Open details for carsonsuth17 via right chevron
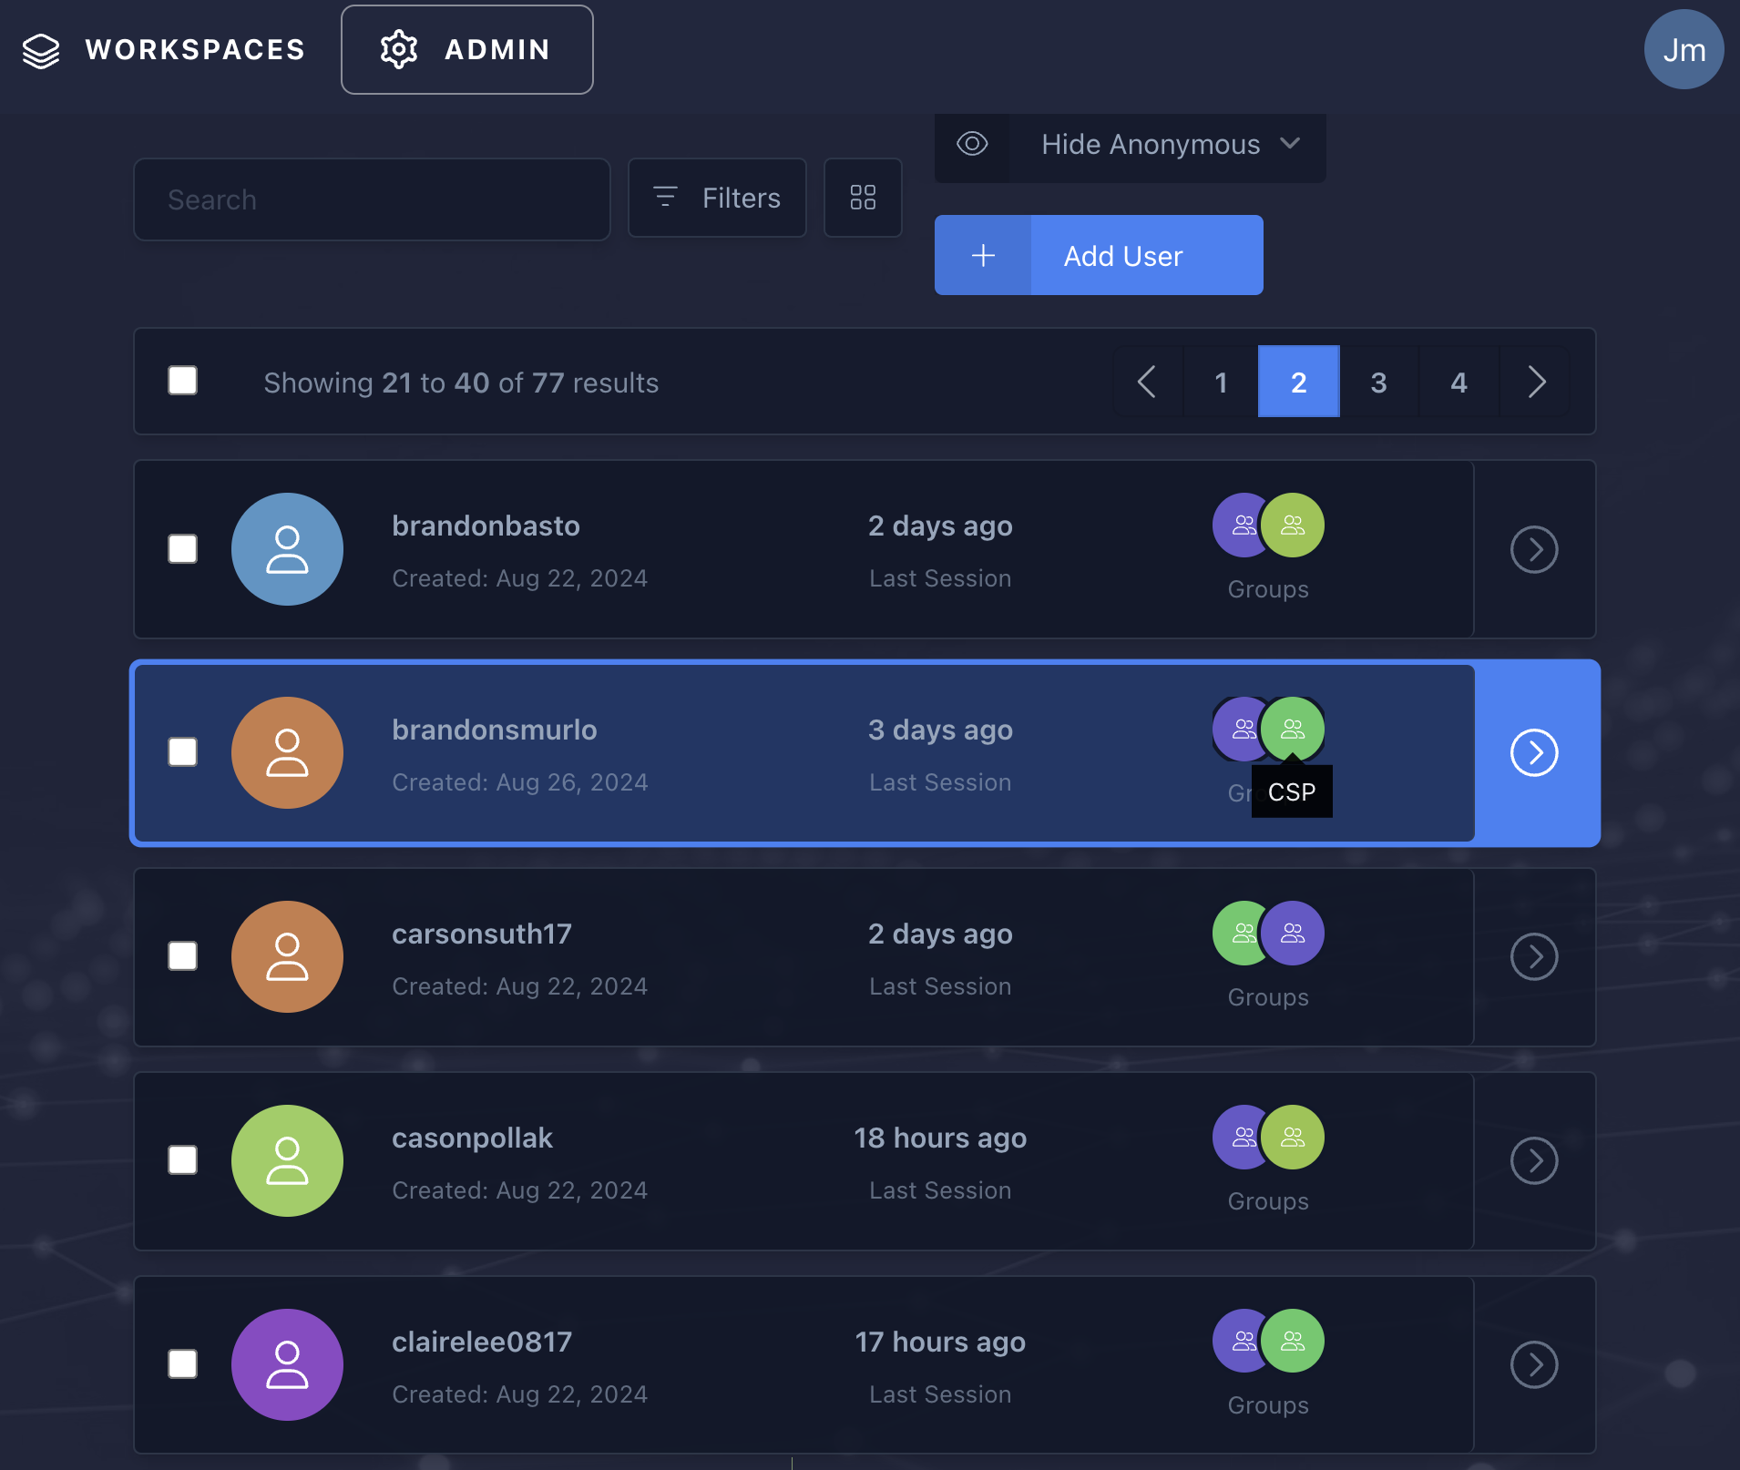This screenshot has height=1470, width=1740. (1533, 956)
